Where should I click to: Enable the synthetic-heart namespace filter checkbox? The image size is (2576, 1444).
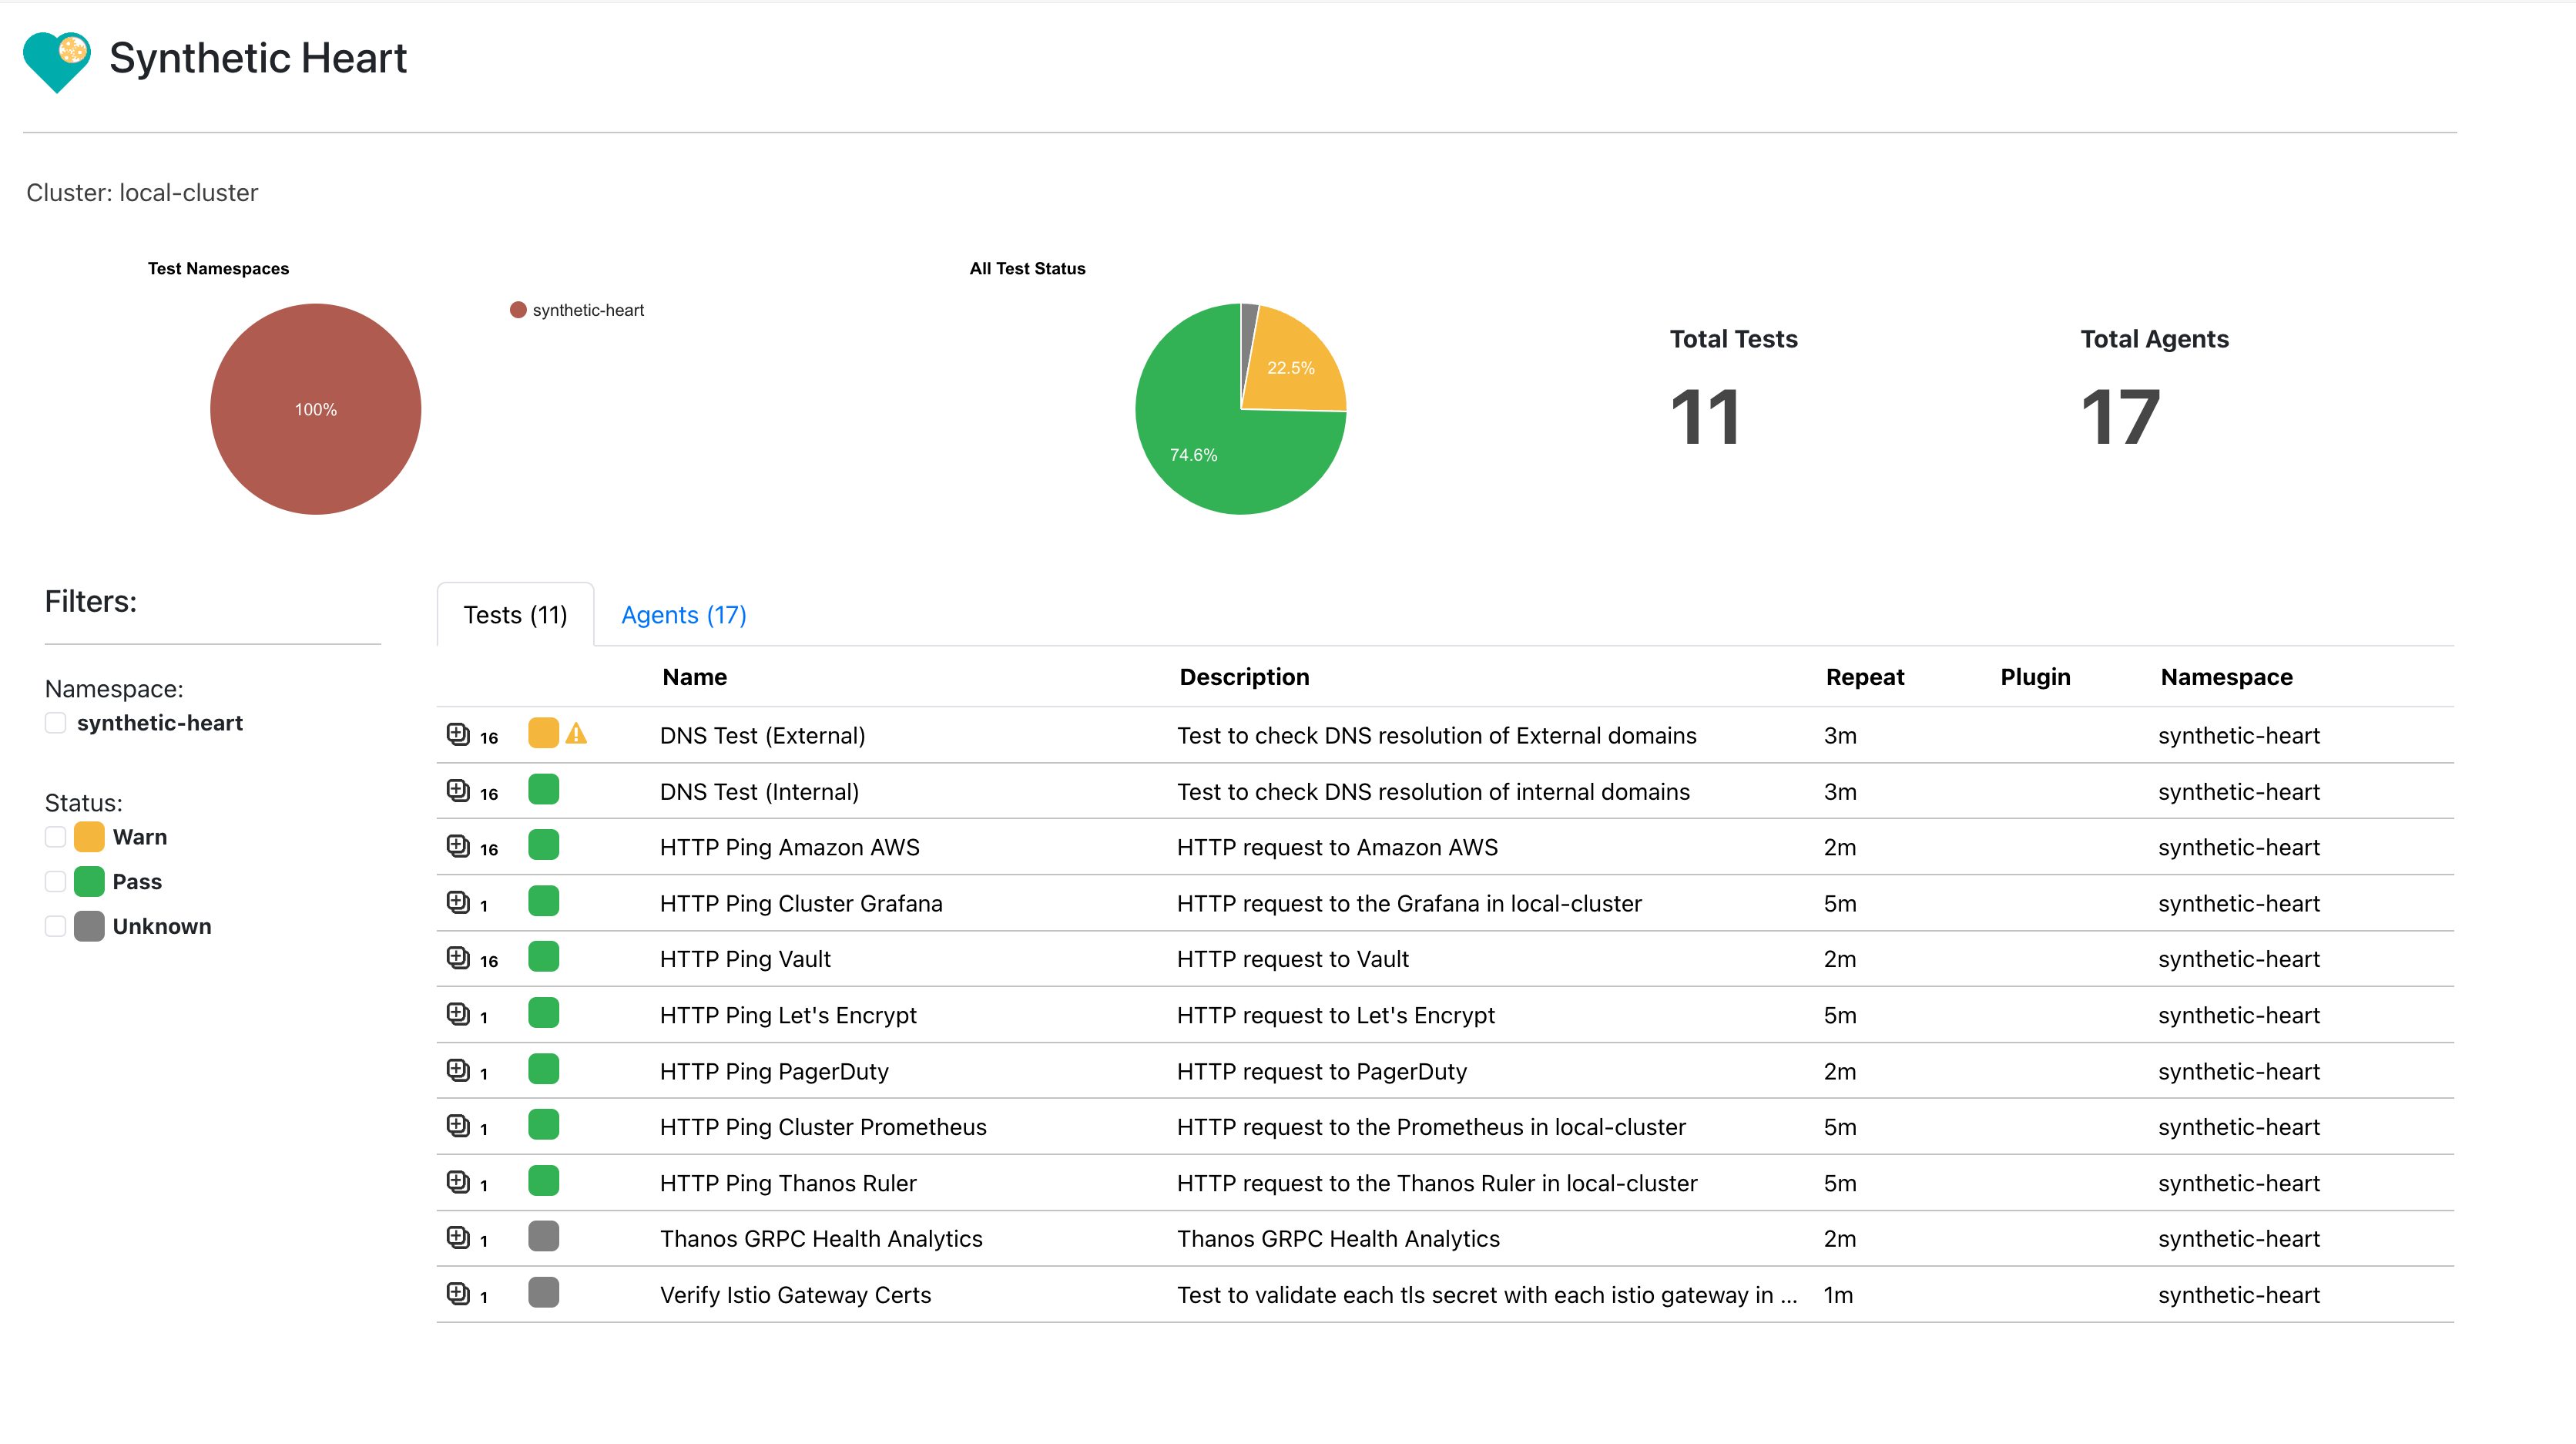point(56,723)
